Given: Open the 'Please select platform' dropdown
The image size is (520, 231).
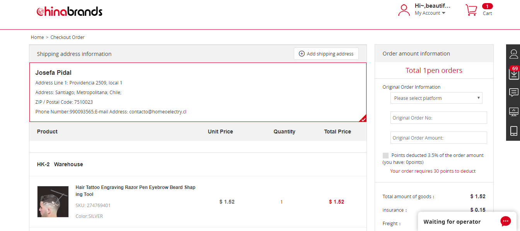Looking at the screenshot, I should coord(436,98).
